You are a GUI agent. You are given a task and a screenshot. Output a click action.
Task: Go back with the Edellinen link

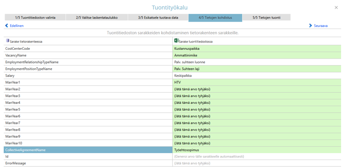[x=17, y=26]
